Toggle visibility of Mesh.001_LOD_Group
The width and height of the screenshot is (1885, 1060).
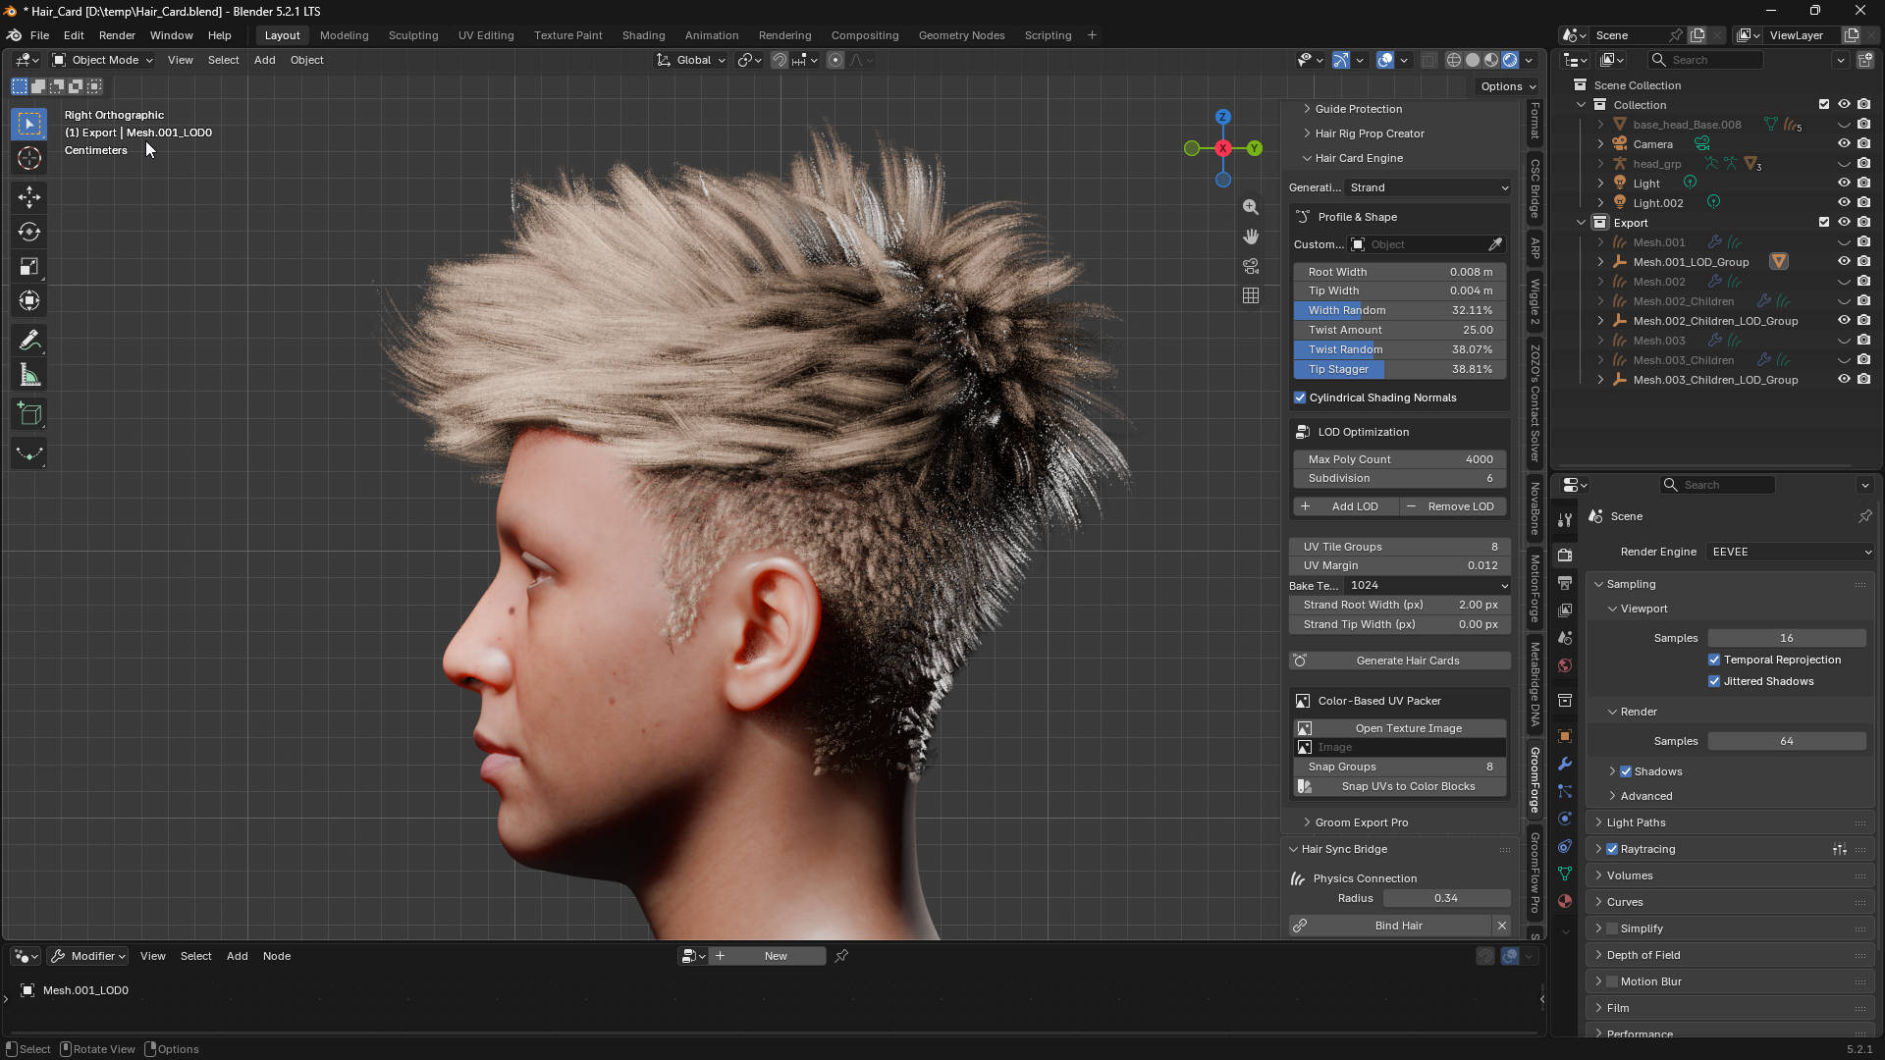point(1844,262)
